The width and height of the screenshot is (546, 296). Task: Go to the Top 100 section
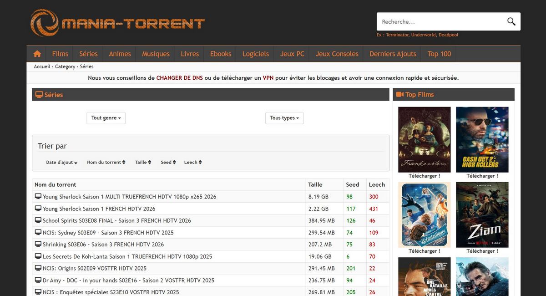click(x=439, y=54)
